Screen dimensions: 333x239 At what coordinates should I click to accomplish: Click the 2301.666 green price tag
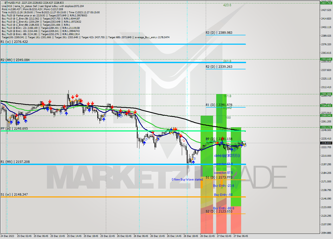(x=326, y=94)
